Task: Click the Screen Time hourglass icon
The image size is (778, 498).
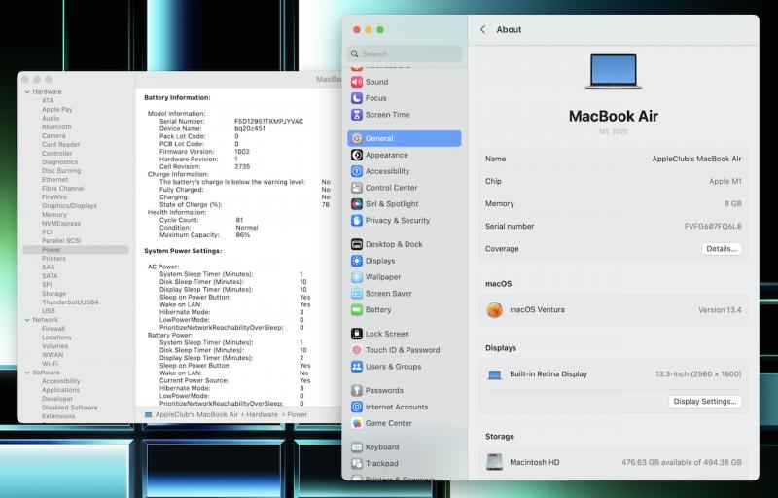Action: (x=357, y=115)
